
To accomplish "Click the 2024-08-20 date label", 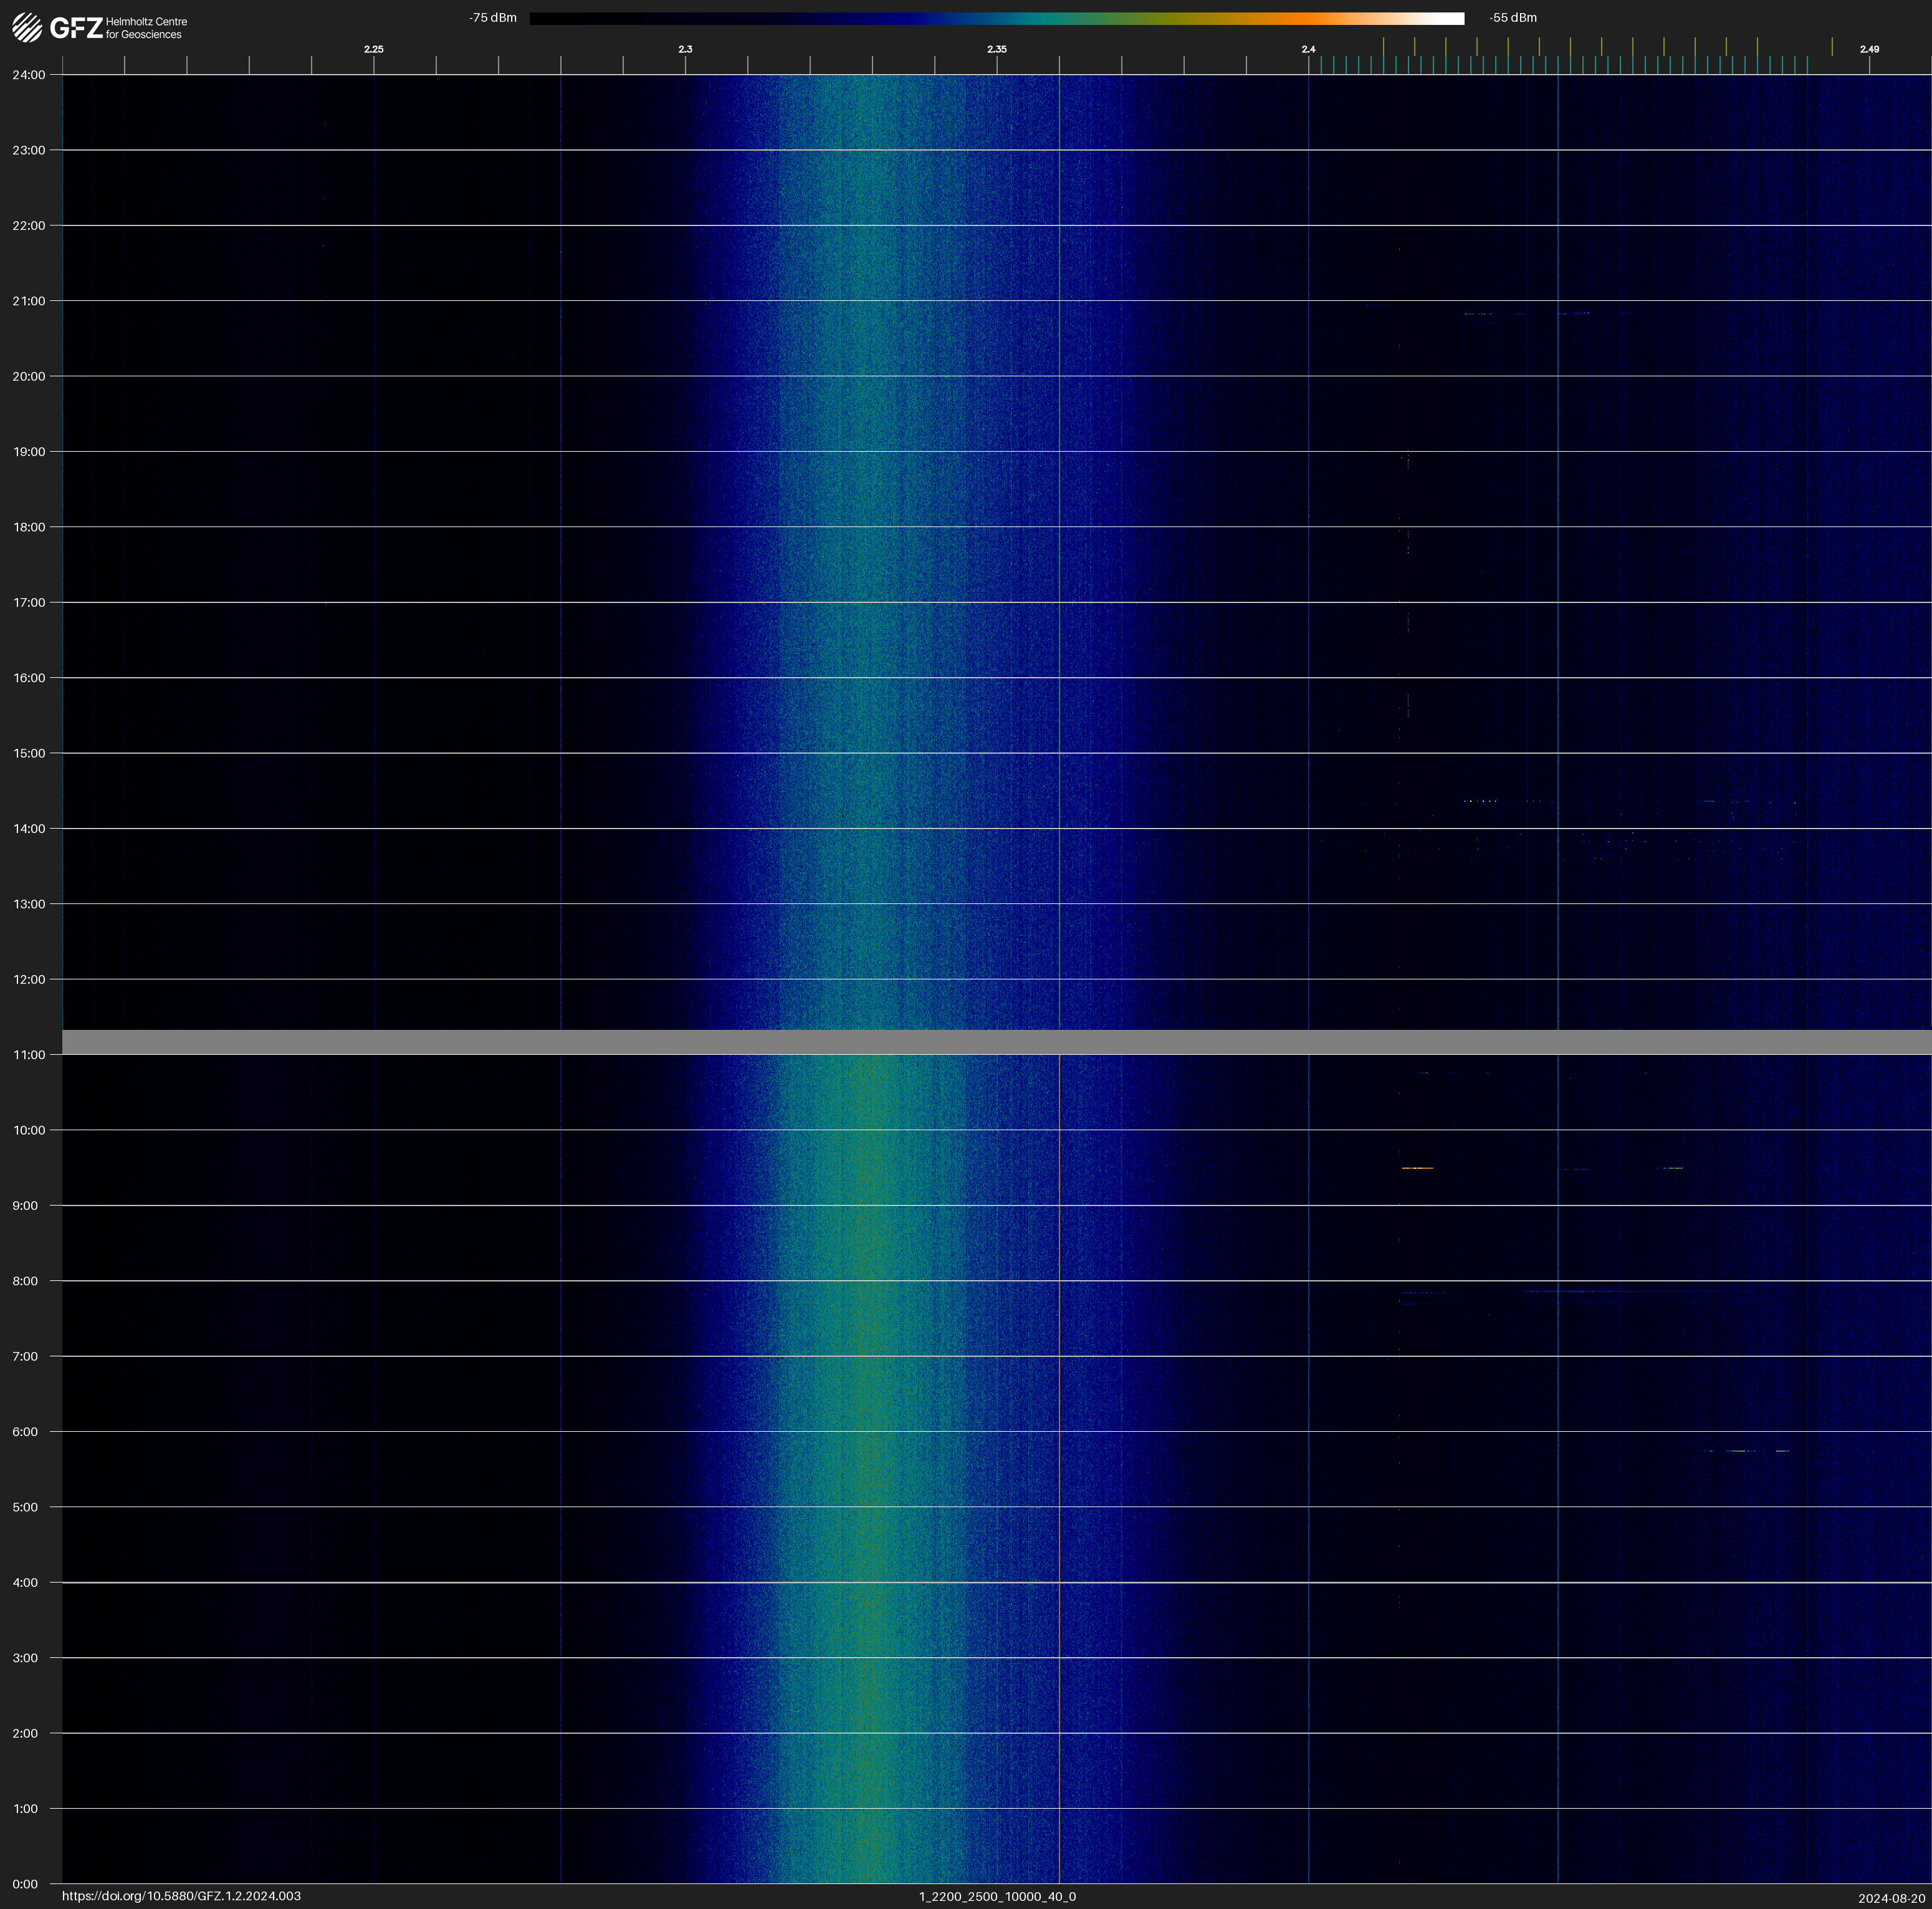I will coord(1891,1897).
